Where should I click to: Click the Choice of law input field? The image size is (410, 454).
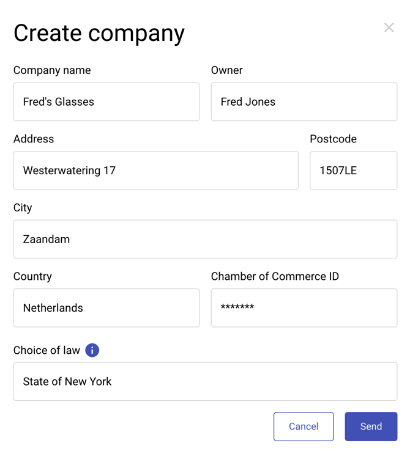point(205,381)
